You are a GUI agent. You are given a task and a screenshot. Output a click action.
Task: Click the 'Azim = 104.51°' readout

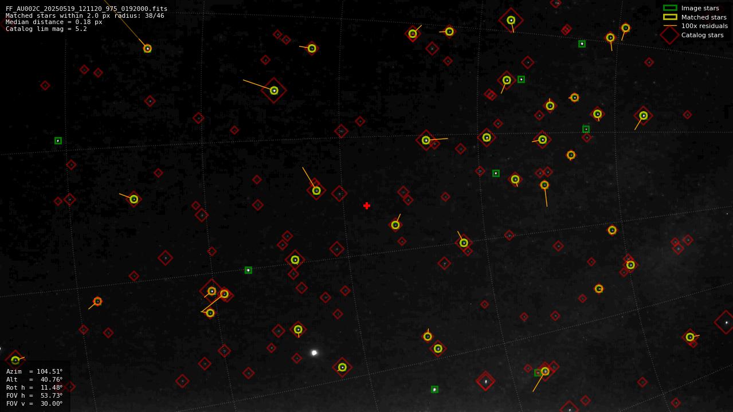[x=34, y=371]
